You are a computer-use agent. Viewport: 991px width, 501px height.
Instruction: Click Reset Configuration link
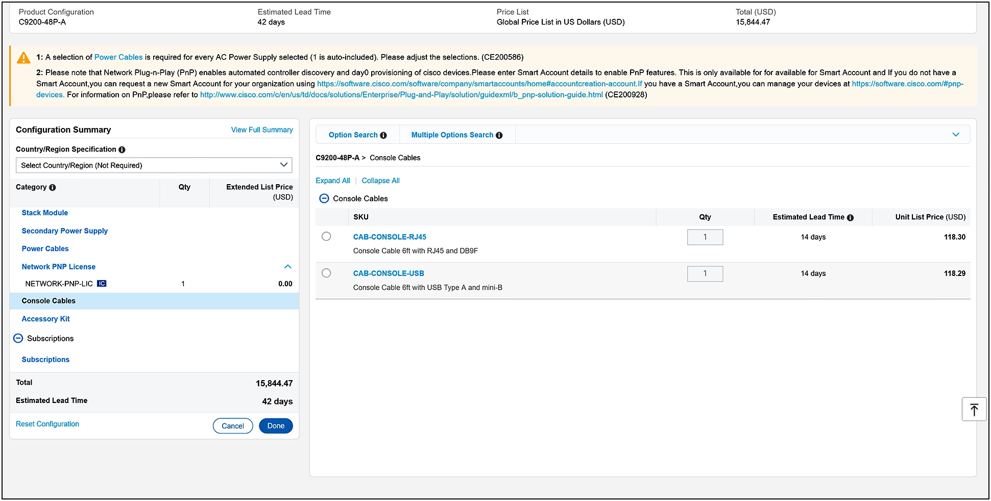coord(47,424)
